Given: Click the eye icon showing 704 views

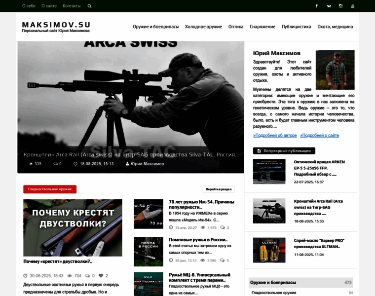Looking at the screenshot, I should [x=70, y=276].
